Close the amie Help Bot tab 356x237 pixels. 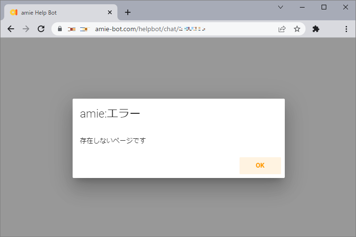110,12
